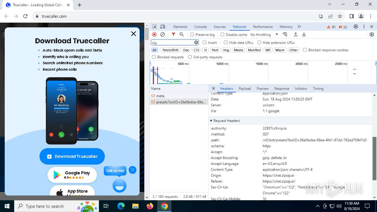Screen dimensions: 377x212
Task: Bookmark this page with star icon
Action: pyautogui.click(x=340, y=16)
